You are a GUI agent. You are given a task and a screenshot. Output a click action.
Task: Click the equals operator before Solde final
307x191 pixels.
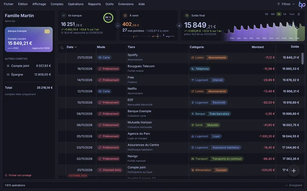pyautogui.click(x=179, y=25)
